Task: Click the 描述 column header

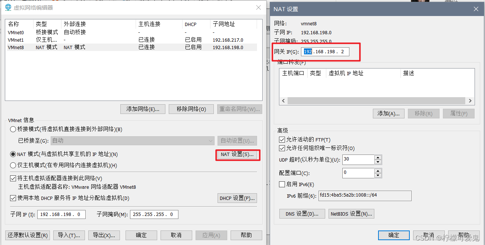Action: click(437, 73)
